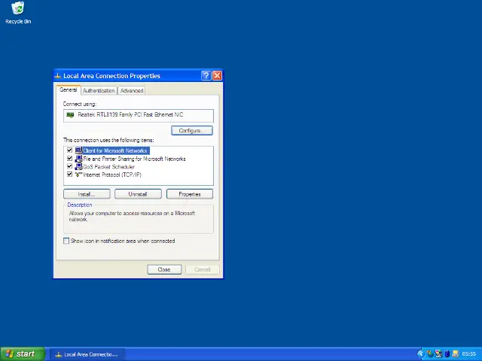Click the blue cylinder tray icon
The width and height of the screenshot is (482, 361).
tap(447, 354)
